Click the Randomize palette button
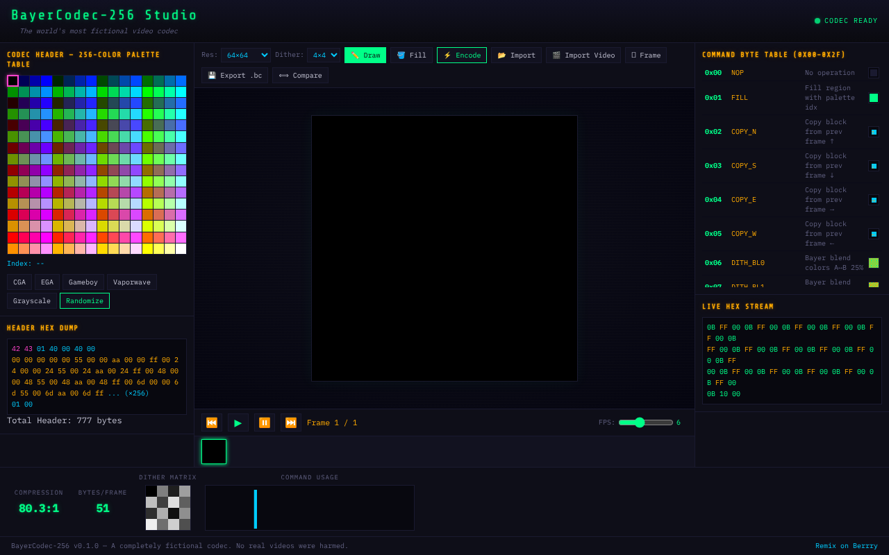The height and width of the screenshot is (555, 889). click(x=85, y=301)
